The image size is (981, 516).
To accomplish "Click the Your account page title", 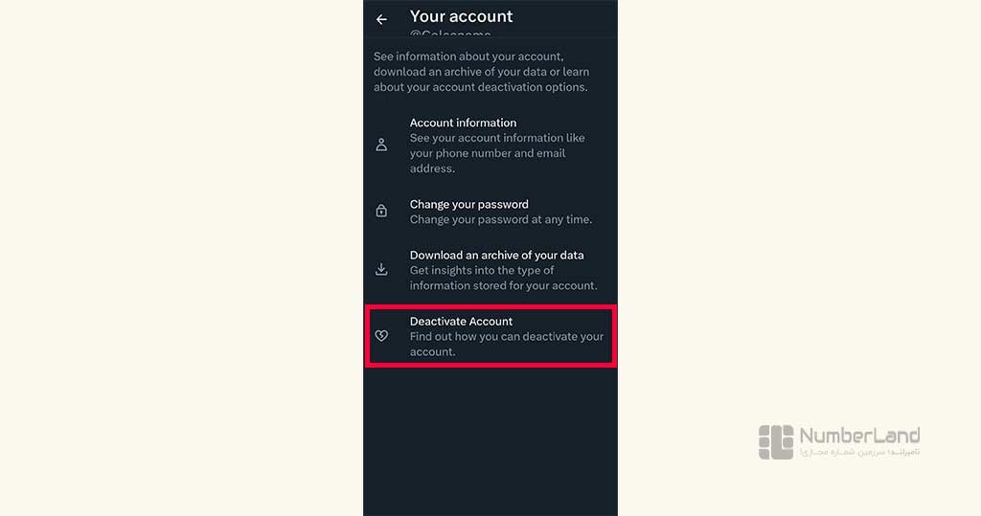I will pos(461,16).
